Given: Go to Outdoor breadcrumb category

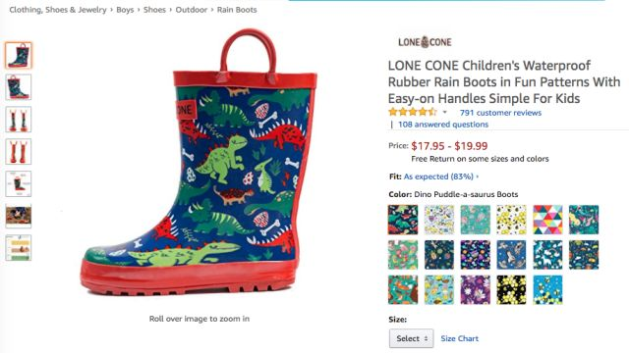Looking at the screenshot, I should [191, 10].
